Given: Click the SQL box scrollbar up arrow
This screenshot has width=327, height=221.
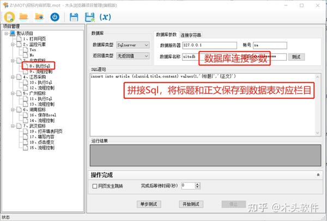Looking at the screenshot, I should pyautogui.click(x=317, y=77).
